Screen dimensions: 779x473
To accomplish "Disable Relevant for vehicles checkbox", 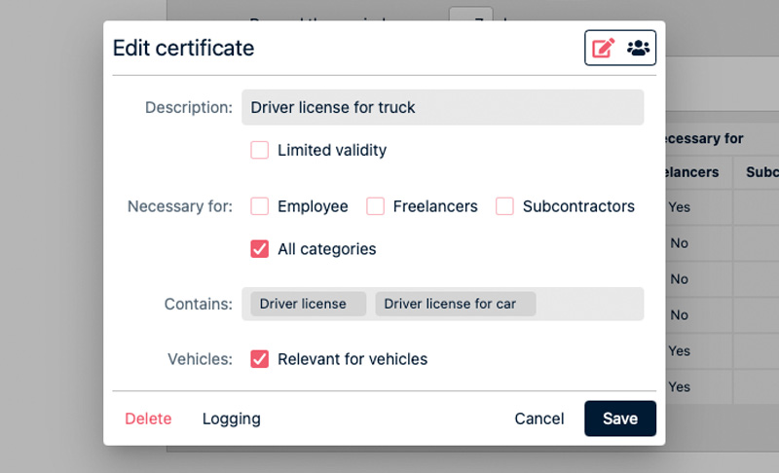I will pyautogui.click(x=260, y=359).
